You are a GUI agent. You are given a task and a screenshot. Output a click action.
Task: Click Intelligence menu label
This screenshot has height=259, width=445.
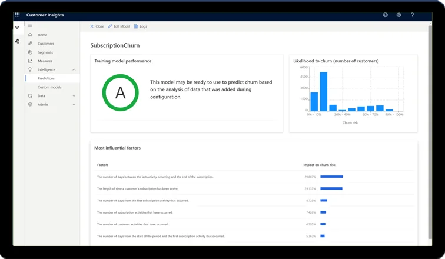tap(47, 70)
